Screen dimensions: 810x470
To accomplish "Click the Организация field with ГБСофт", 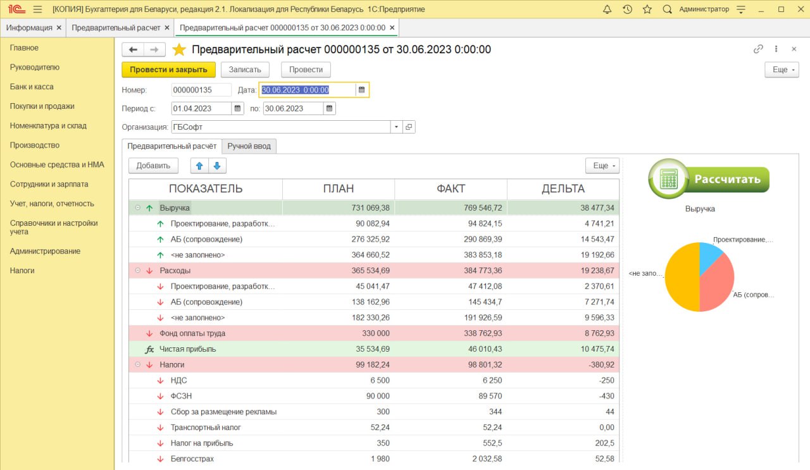I will (x=281, y=127).
